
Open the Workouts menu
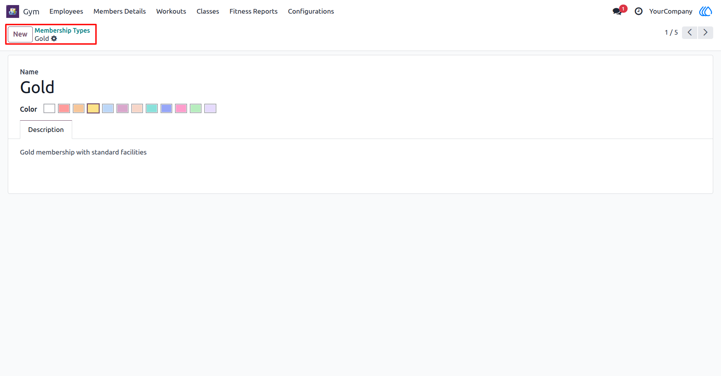pyautogui.click(x=171, y=11)
